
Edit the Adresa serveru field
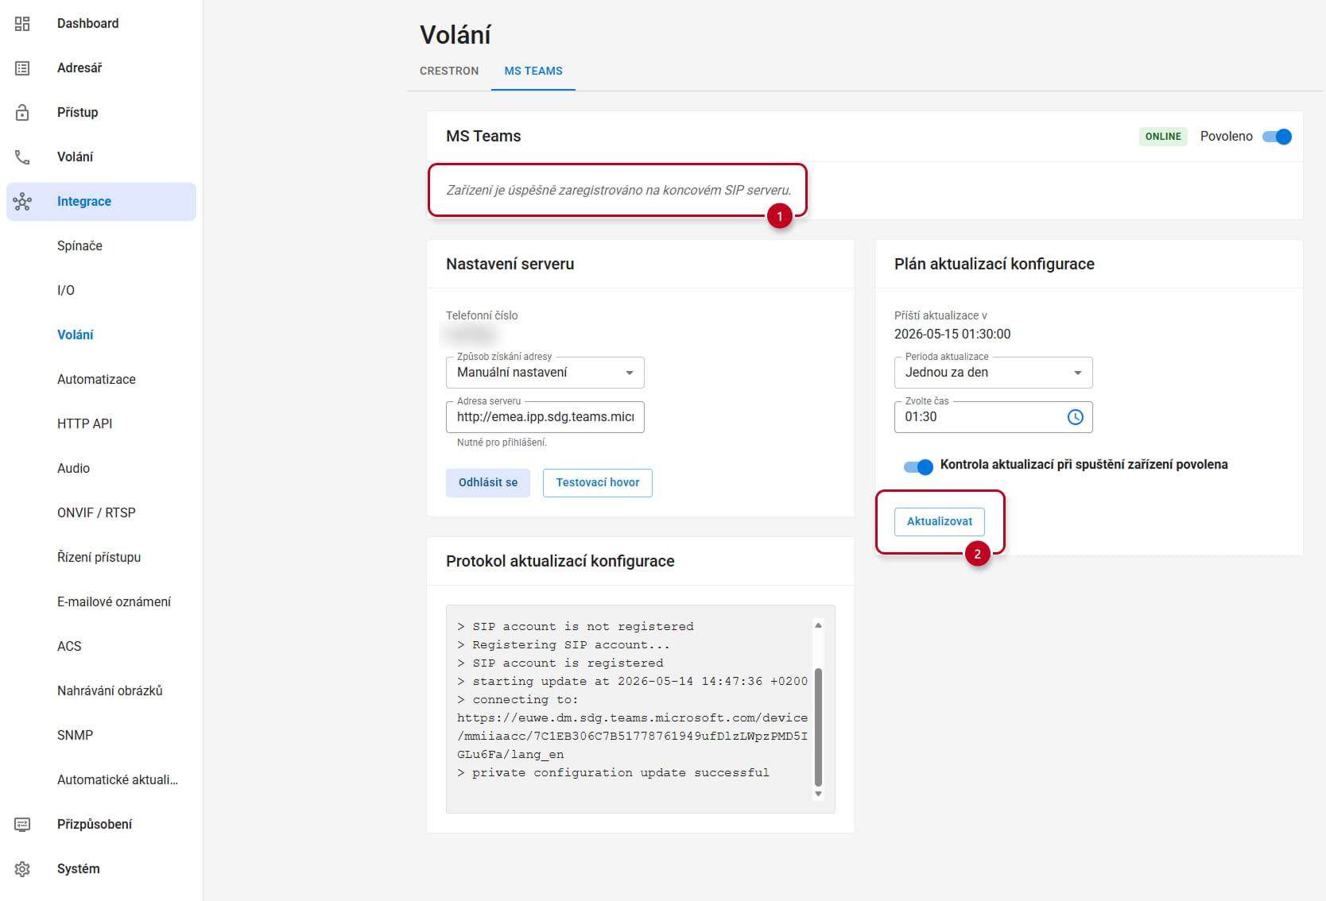545,417
